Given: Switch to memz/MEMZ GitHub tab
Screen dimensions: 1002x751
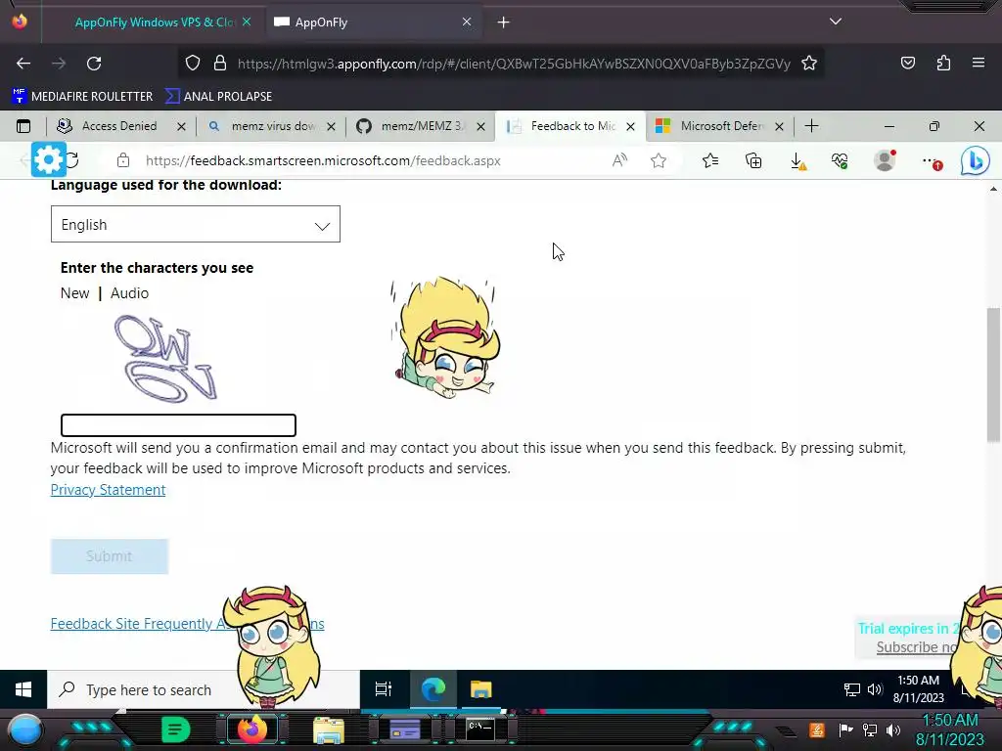Looking at the screenshot, I should pyautogui.click(x=422, y=126).
